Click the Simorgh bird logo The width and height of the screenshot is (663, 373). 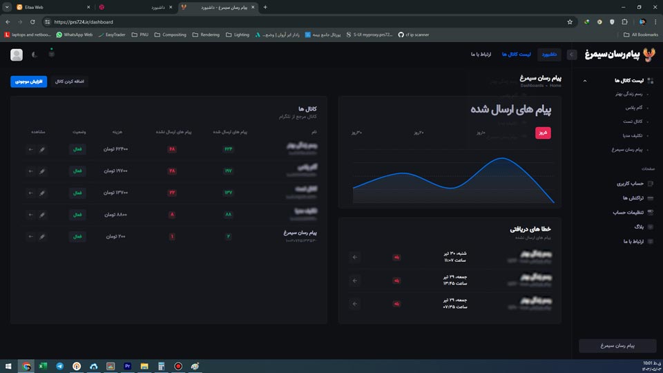pos(649,55)
